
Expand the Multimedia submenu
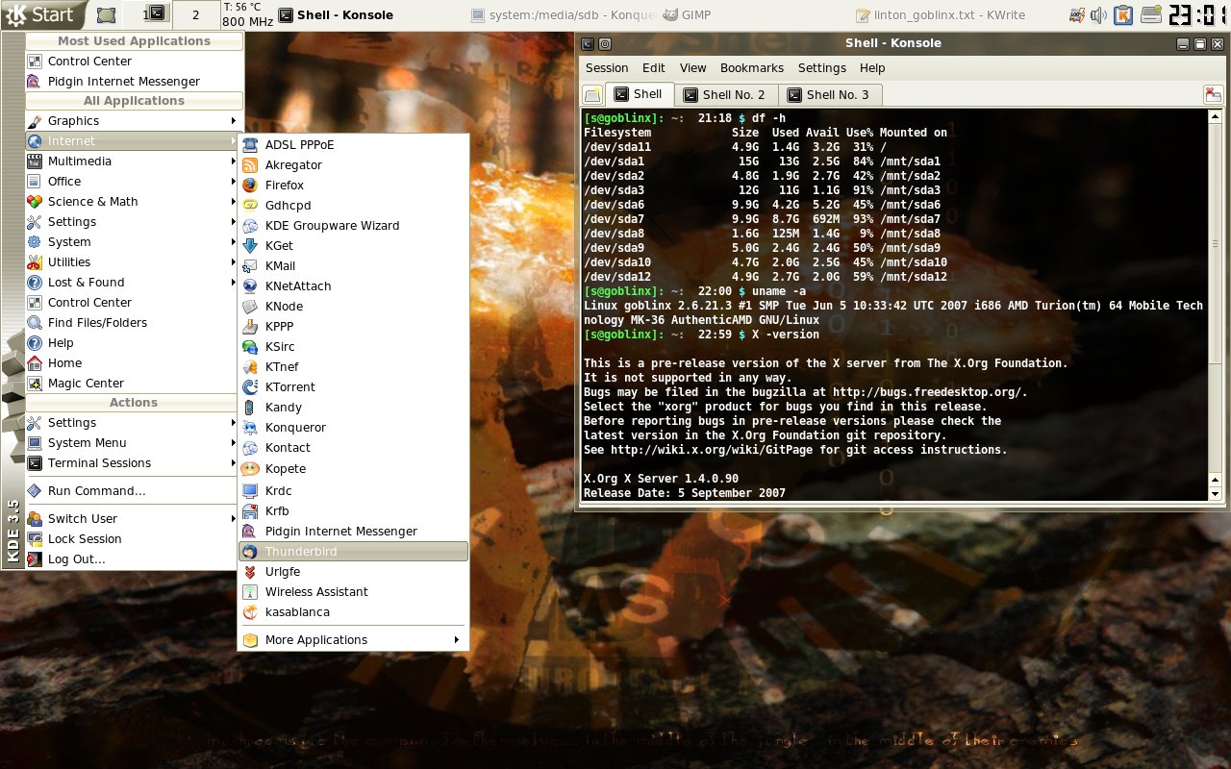click(x=134, y=161)
